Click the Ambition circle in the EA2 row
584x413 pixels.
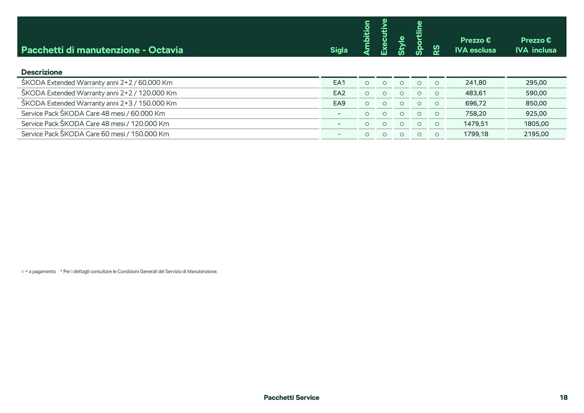367,93
